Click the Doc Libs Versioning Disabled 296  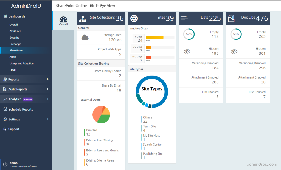tap(262, 68)
